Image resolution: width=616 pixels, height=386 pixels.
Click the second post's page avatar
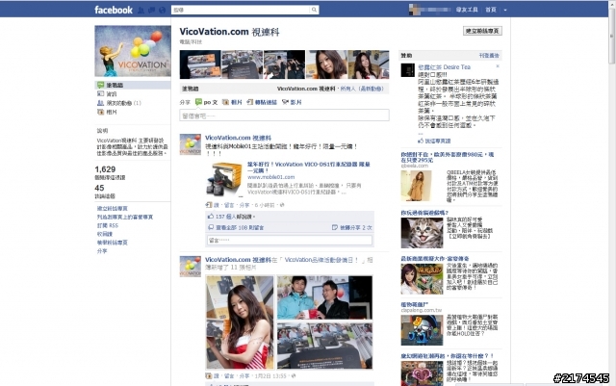tap(191, 266)
